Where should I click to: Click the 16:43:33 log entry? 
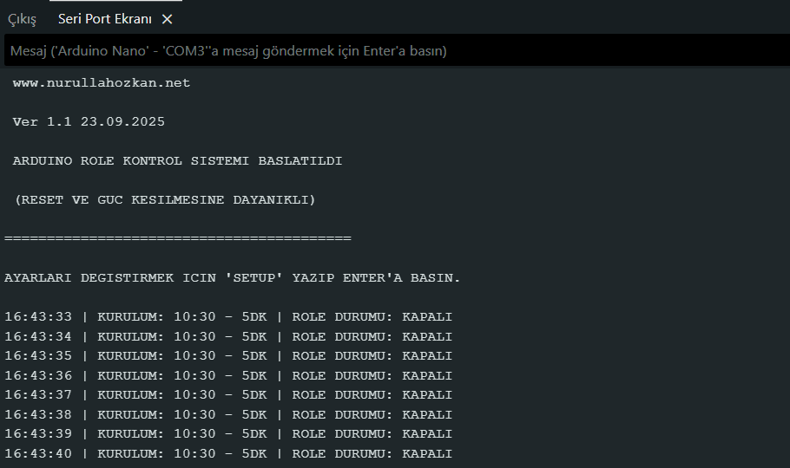click(228, 317)
